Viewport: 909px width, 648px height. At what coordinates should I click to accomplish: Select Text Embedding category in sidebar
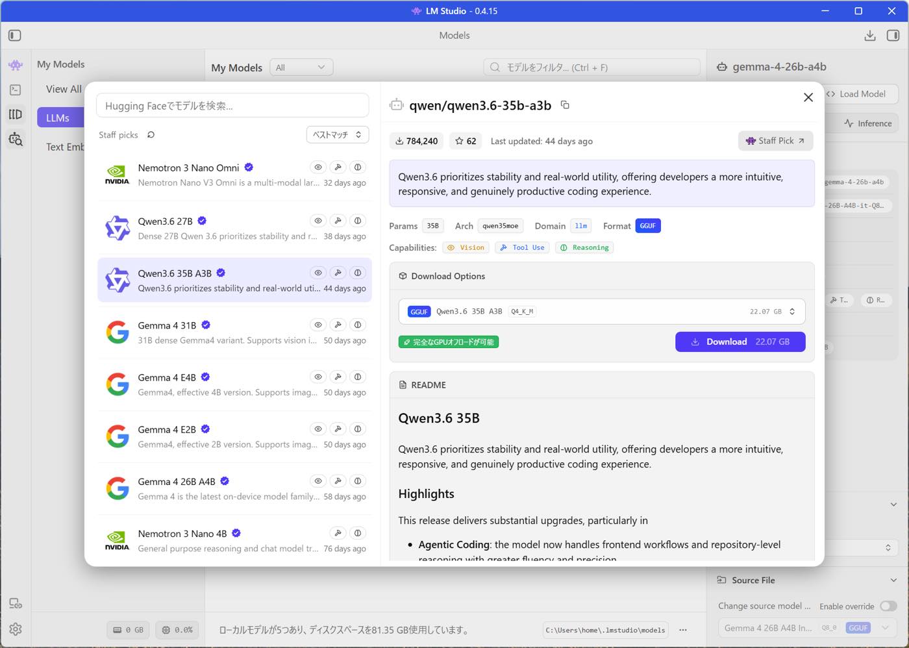tap(65, 147)
